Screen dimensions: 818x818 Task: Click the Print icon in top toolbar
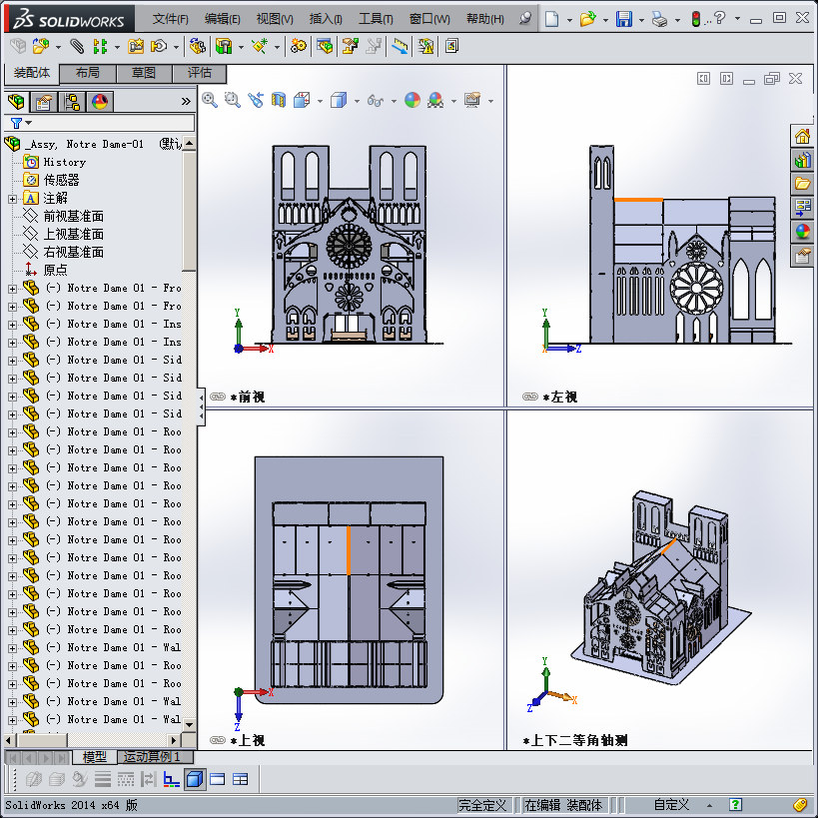pyautogui.click(x=658, y=19)
